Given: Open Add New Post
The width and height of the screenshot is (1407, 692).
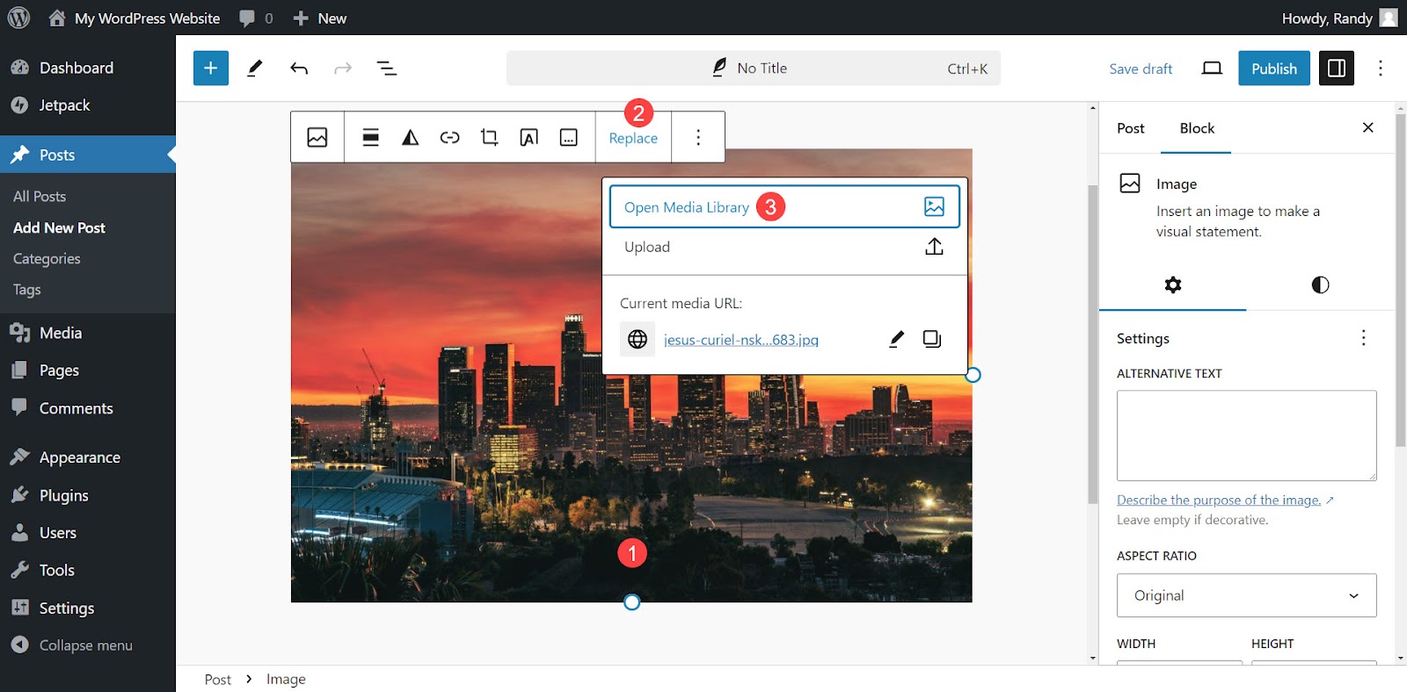Looking at the screenshot, I should tap(59, 227).
